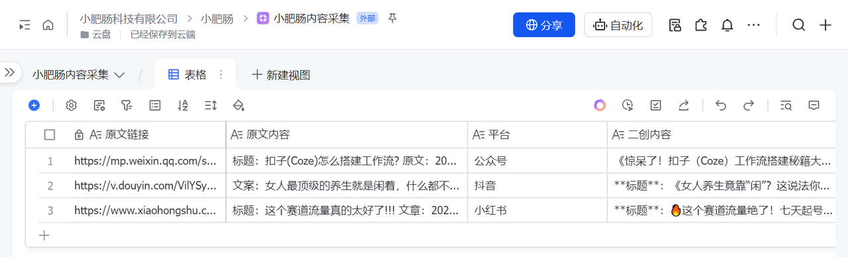Open the AI assistant ring icon
Screen dimensions: 848x257
click(600, 105)
